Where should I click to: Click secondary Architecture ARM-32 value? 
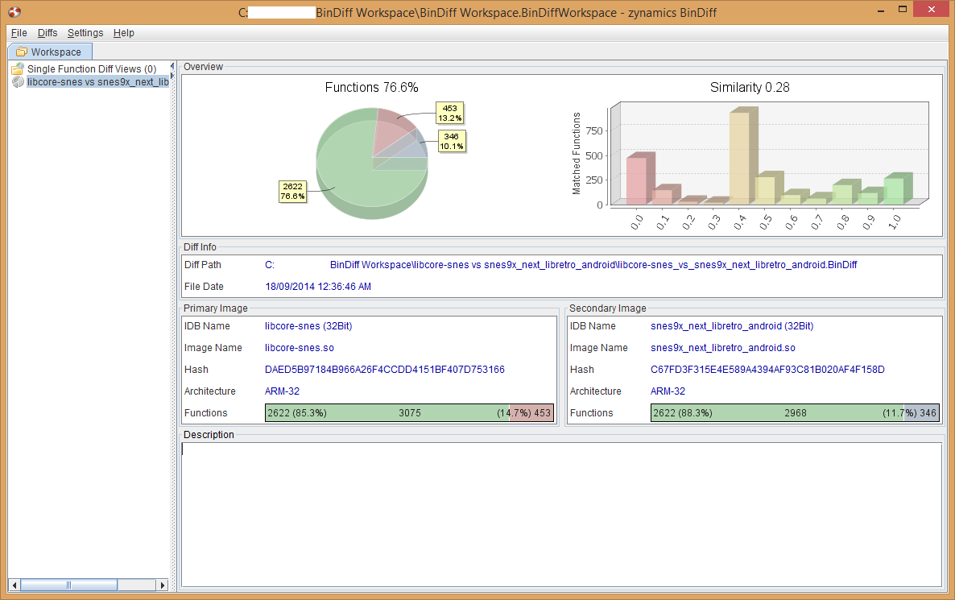coord(668,391)
